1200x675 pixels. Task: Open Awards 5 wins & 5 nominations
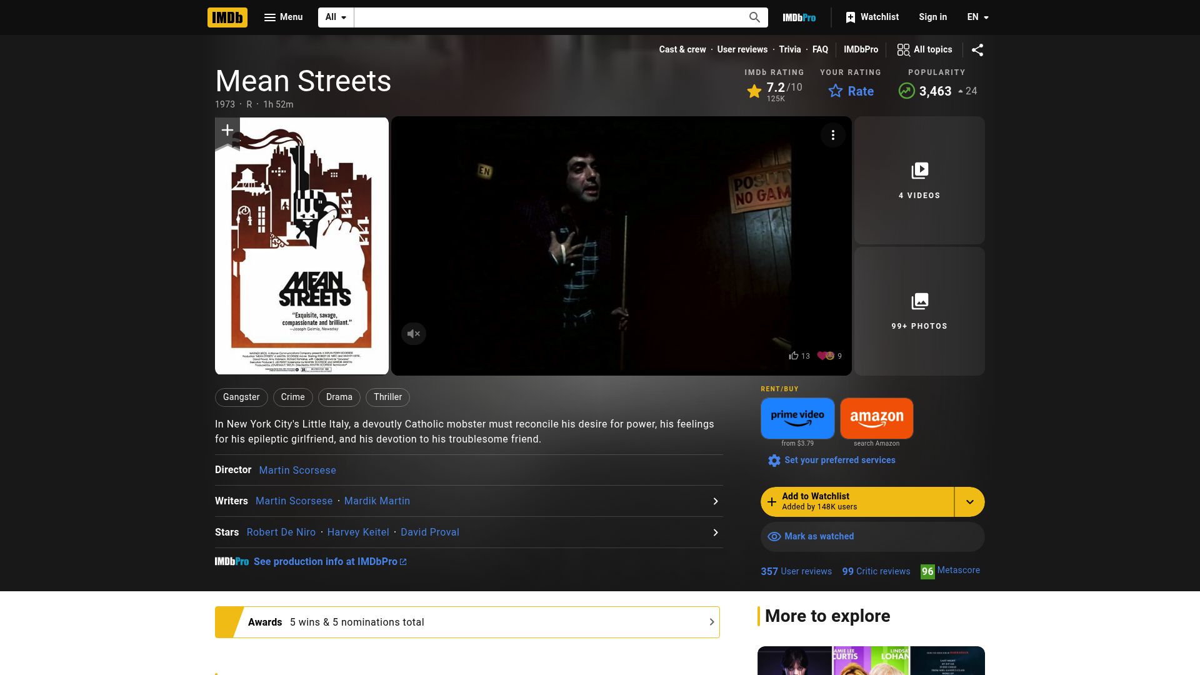pyautogui.click(x=467, y=622)
